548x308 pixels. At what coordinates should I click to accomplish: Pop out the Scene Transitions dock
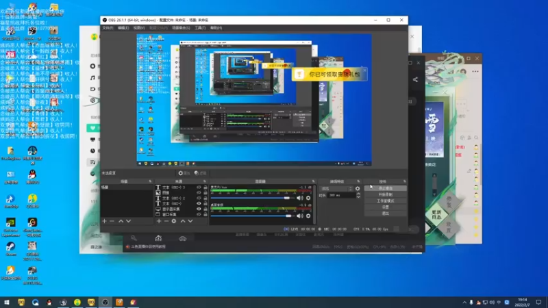[x=358, y=181]
